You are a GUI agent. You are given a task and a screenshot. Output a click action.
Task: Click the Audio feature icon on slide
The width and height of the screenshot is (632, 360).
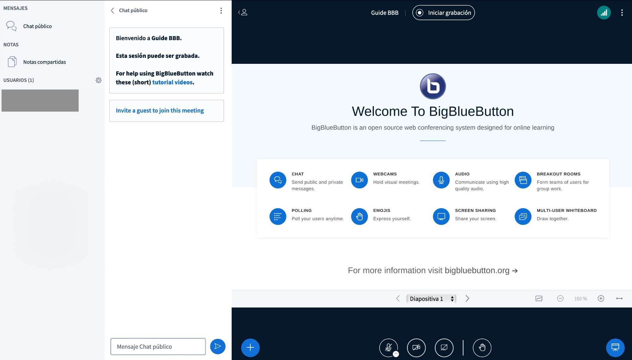click(441, 180)
